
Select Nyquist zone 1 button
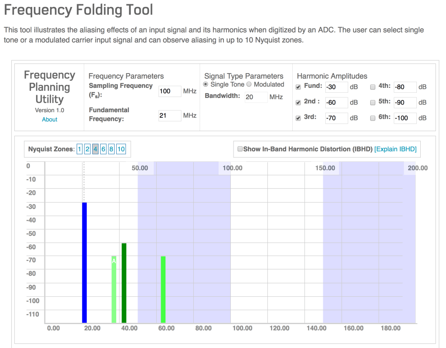coord(80,149)
